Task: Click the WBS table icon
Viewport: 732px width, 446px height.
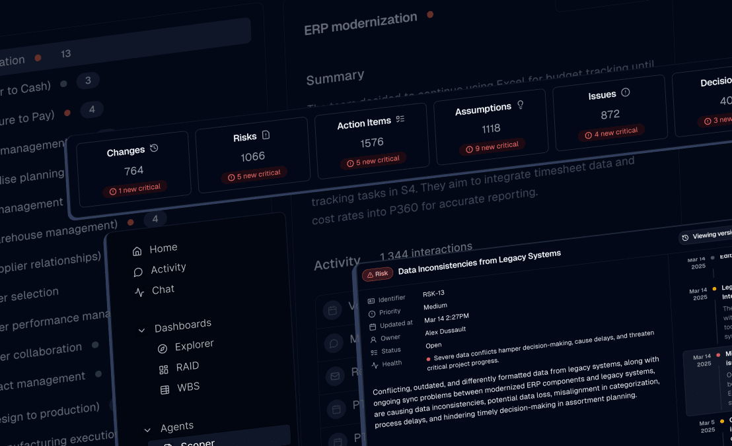Action: tap(165, 390)
